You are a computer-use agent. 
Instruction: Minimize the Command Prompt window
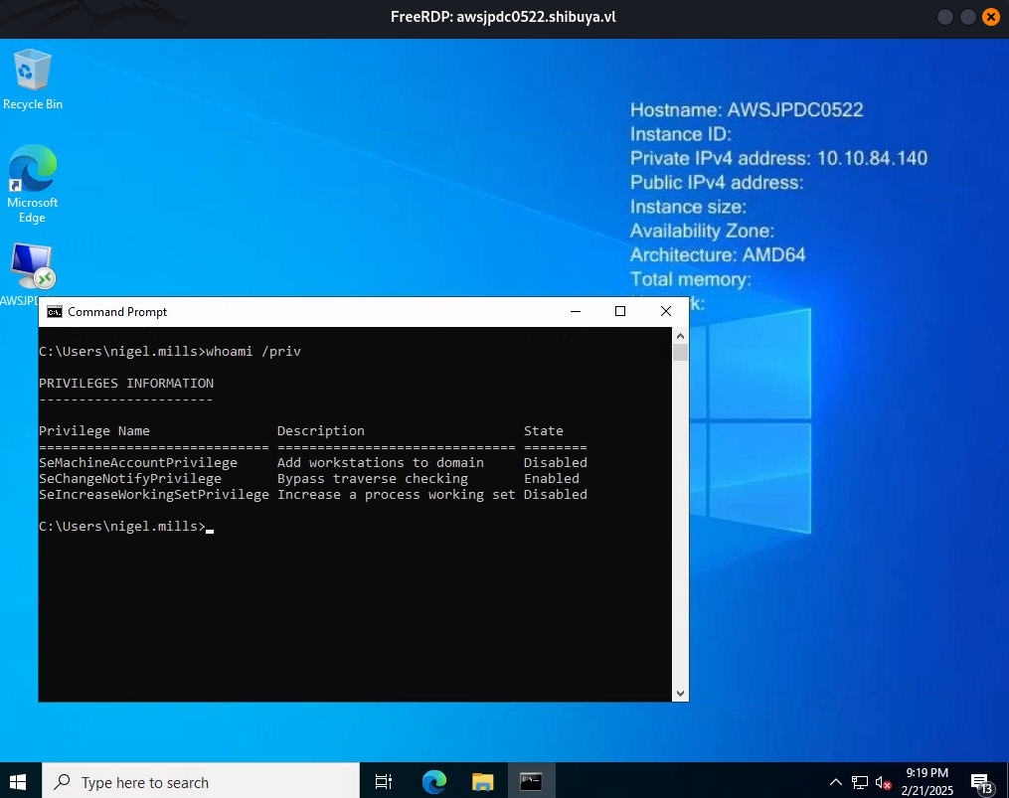pos(576,311)
